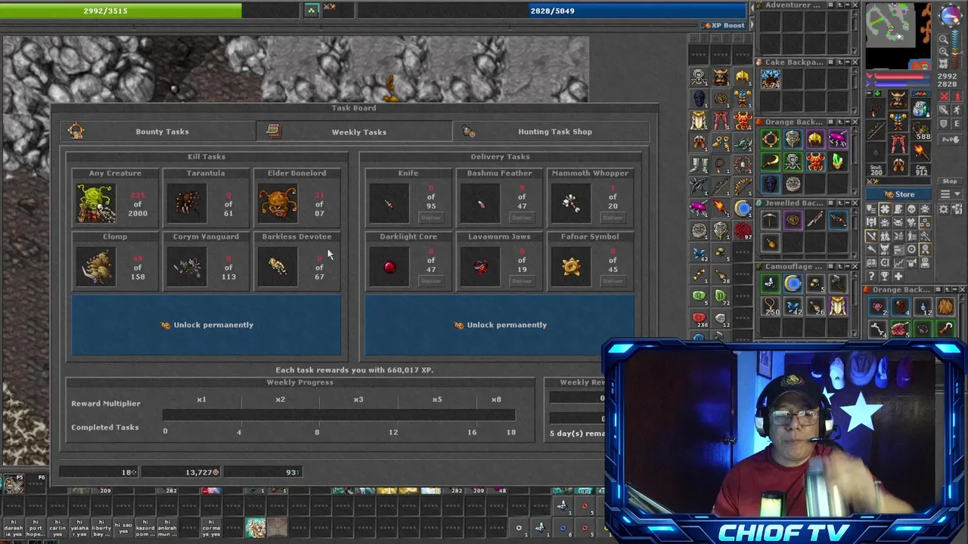Click the top-center green square icon
968x544 pixels.
pyautogui.click(x=312, y=10)
